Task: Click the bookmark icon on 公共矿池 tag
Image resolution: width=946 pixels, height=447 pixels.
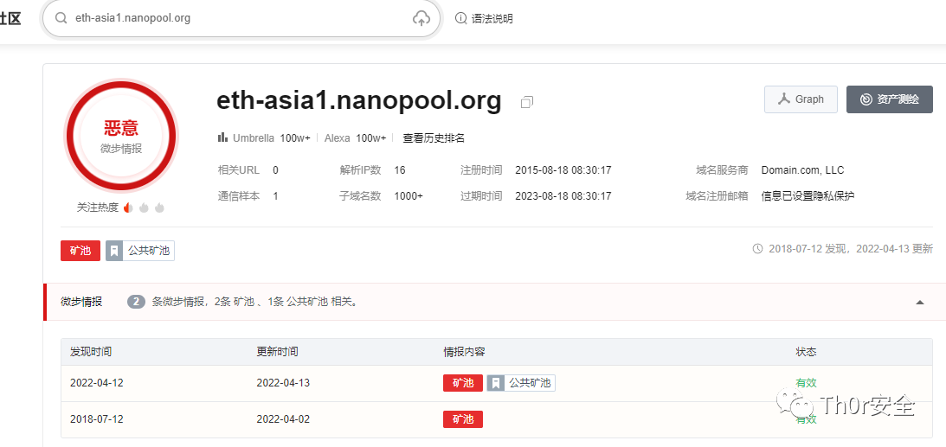Action: click(x=114, y=252)
